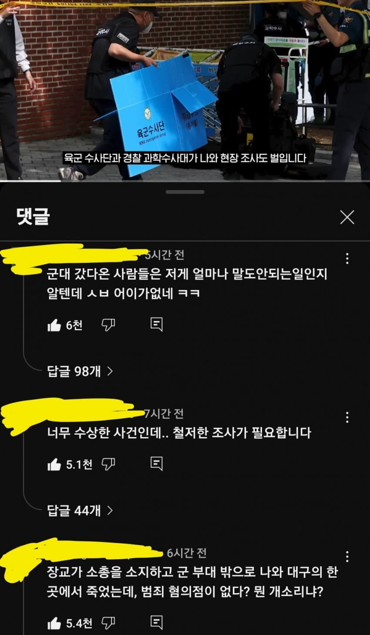
Task: Close the 댓글 comments panel
Action: (x=347, y=217)
